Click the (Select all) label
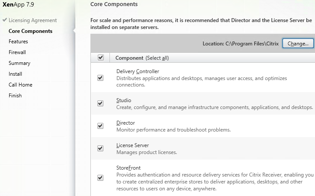Image resolution: width=315 pixels, height=196 pixels. (x=157, y=58)
